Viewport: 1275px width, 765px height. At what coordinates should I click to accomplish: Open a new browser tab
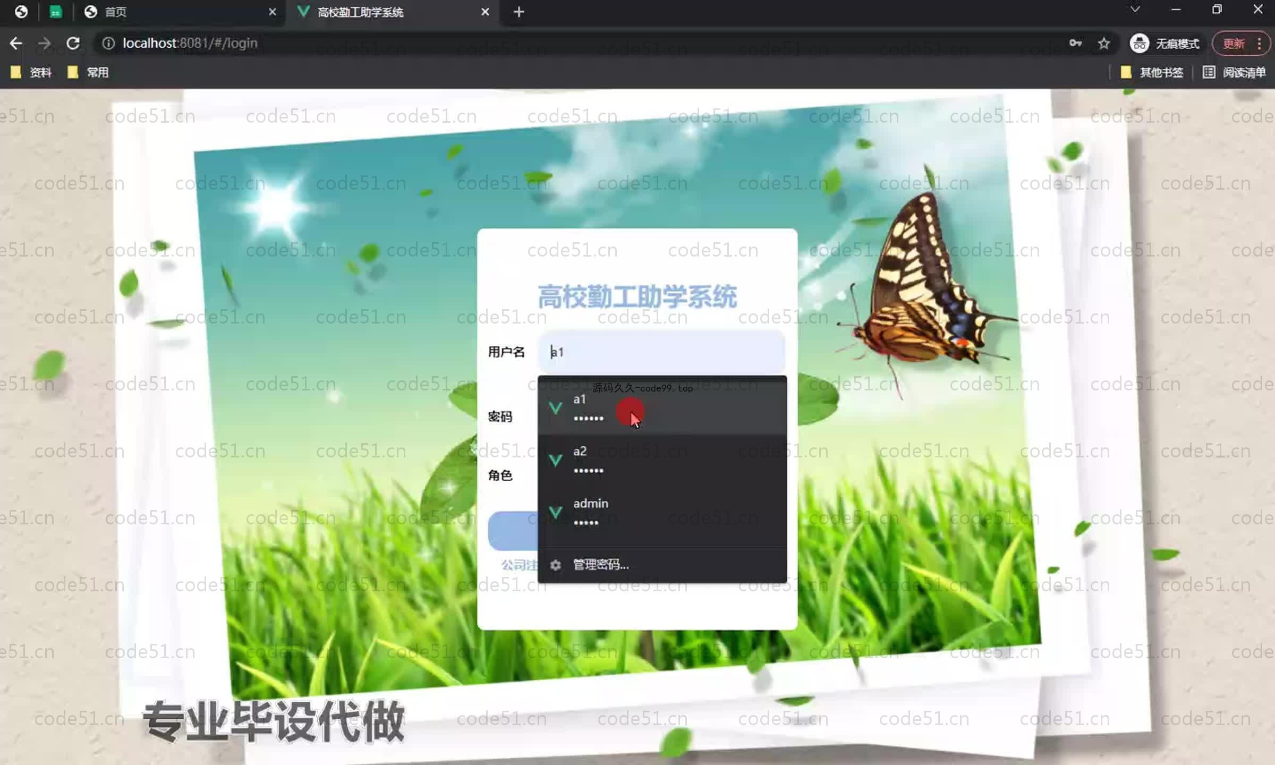(x=519, y=12)
